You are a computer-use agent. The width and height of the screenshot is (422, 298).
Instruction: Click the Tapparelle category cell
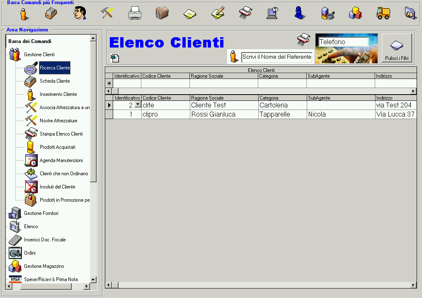click(283, 114)
